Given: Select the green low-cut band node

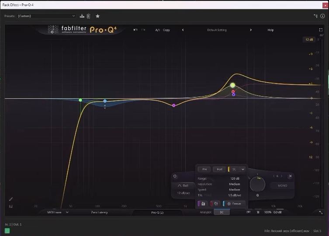Looking at the screenshot, I should (x=80, y=100).
